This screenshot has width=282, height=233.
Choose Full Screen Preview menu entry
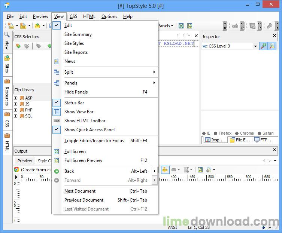(x=83, y=160)
